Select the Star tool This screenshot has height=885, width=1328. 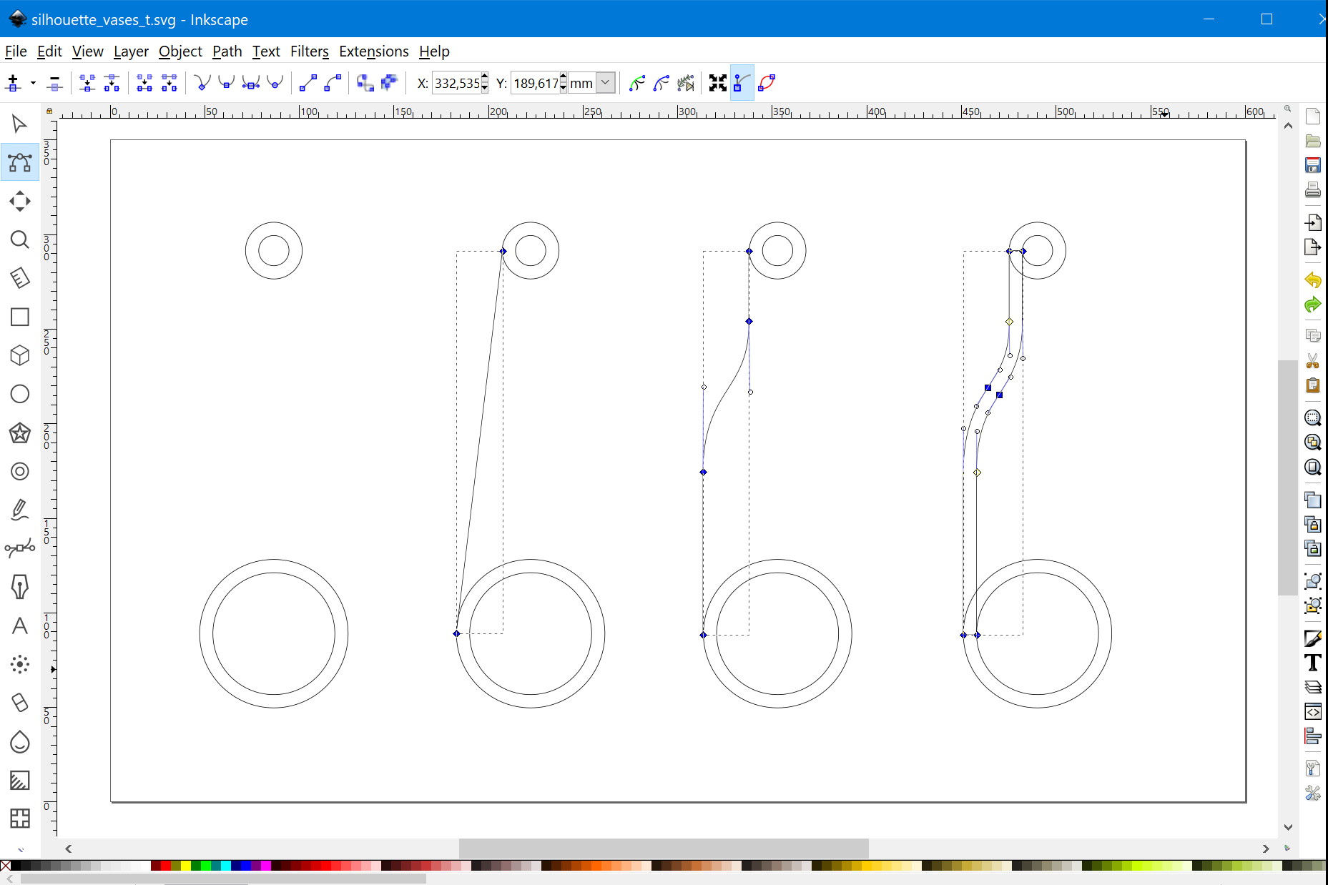(19, 434)
